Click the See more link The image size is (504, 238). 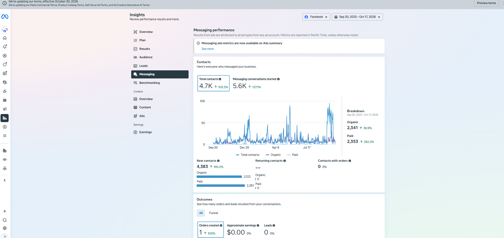tap(208, 49)
